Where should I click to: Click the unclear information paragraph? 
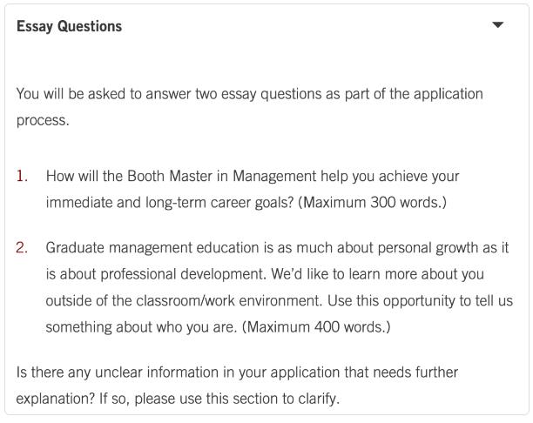237,386
